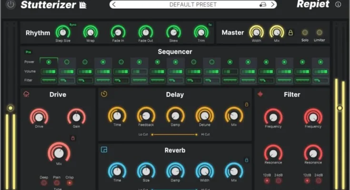The image size is (350, 190).
Task: Click the first step Volume bar
Action: [x=49, y=72]
